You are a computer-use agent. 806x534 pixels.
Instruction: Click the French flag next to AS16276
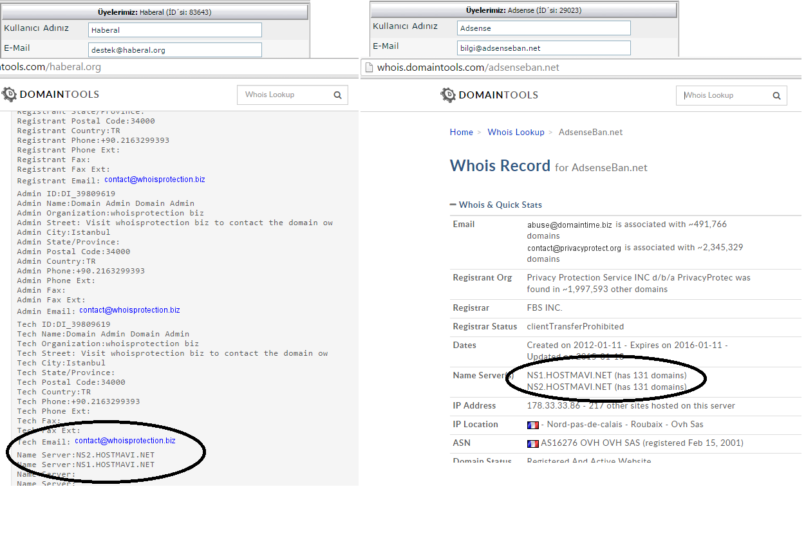(x=532, y=443)
